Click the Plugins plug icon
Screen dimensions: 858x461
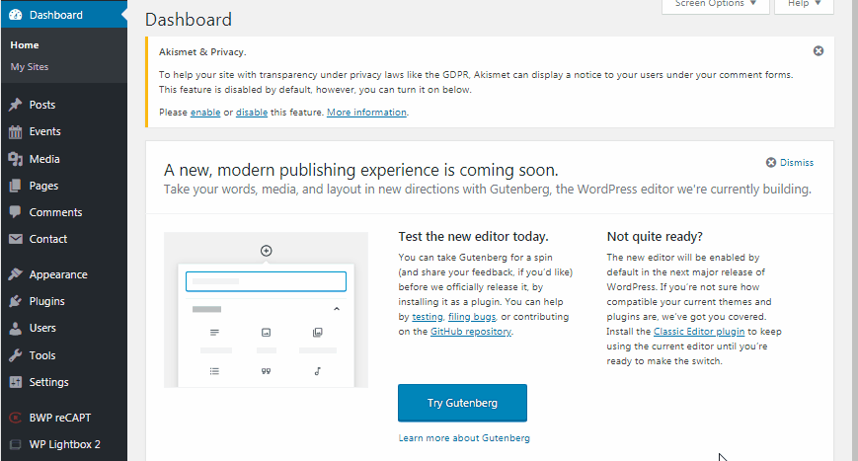pyautogui.click(x=16, y=301)
